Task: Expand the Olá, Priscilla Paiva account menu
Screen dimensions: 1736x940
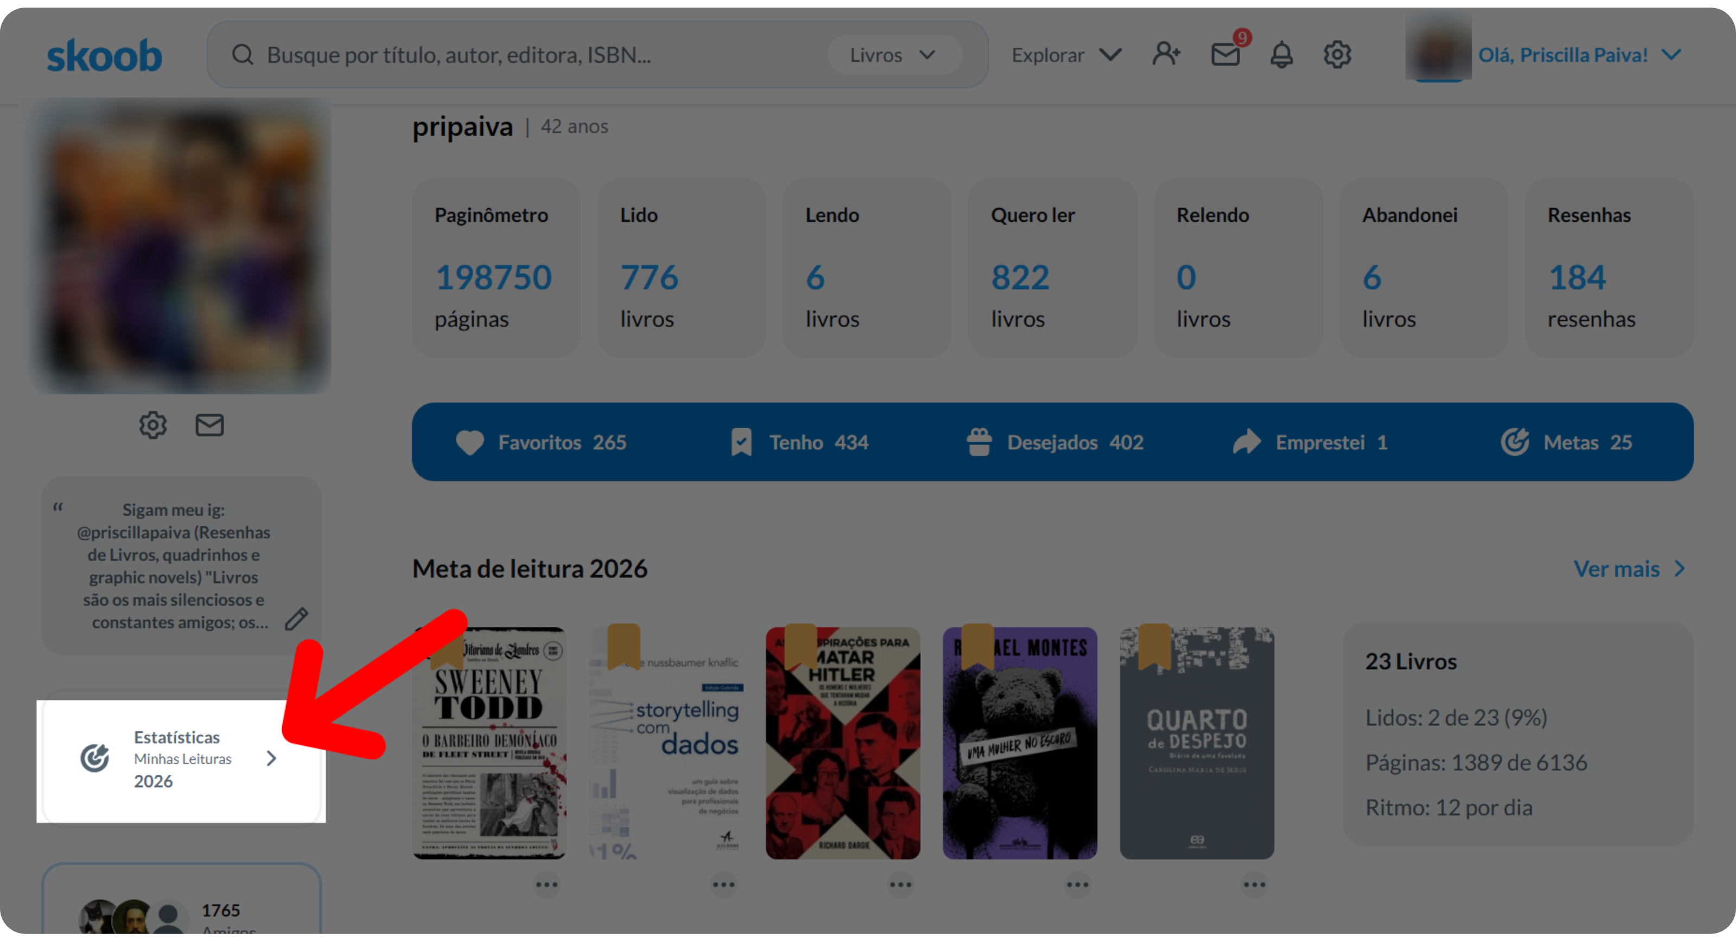Action: point(1580,55)
